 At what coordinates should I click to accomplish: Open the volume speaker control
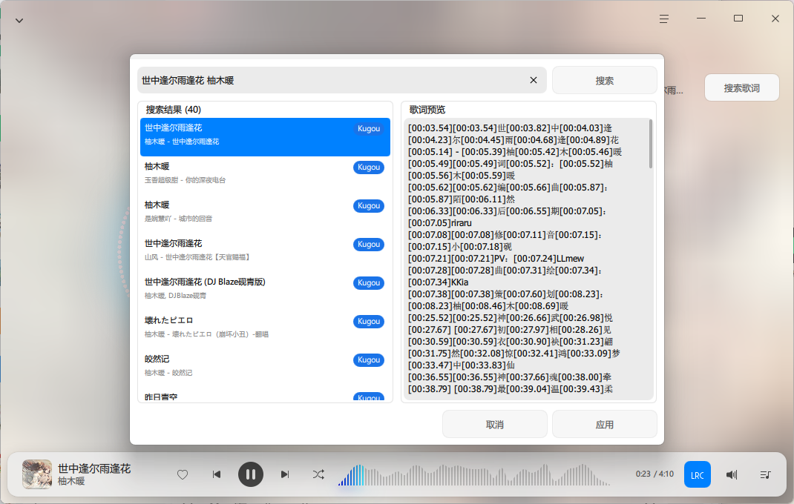click(732, 474)
